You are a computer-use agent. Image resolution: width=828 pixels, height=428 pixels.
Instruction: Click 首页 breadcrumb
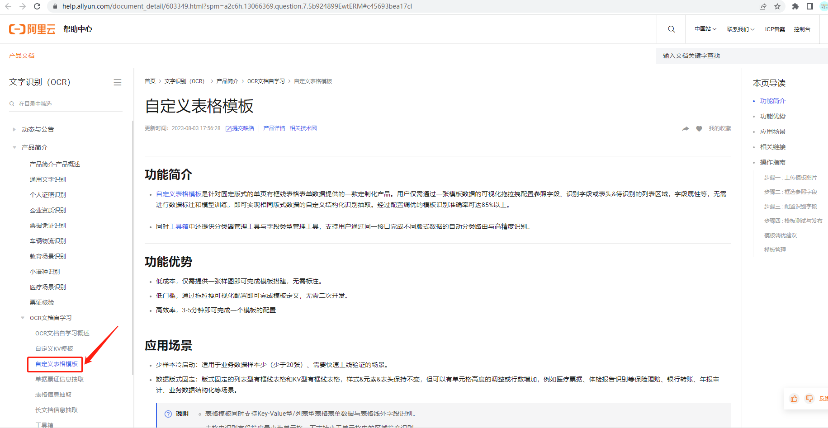point(150,81)
